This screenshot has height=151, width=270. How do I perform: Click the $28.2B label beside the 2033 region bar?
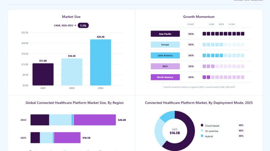click(x=122, y=120)
